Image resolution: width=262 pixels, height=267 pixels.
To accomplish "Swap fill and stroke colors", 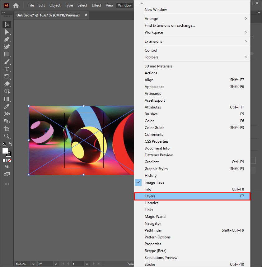I will point(11,144).
